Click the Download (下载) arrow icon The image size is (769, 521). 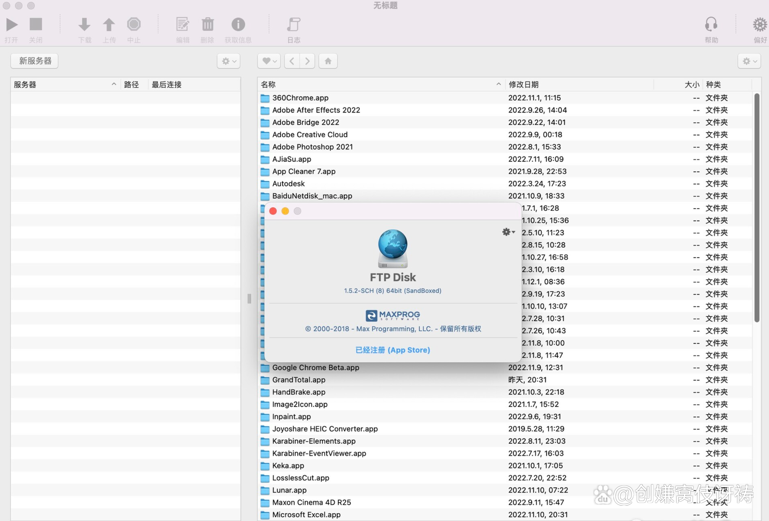click(x=85, y=24)
